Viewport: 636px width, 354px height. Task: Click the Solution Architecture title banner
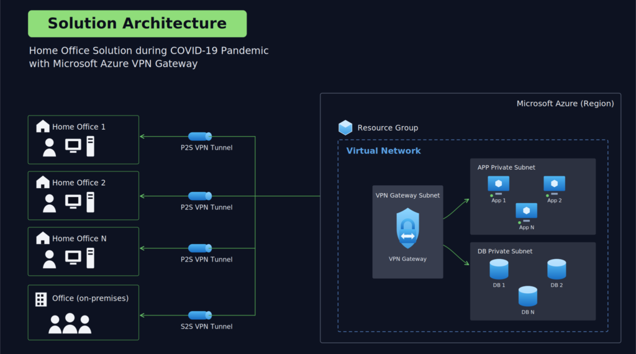point(137,24)
